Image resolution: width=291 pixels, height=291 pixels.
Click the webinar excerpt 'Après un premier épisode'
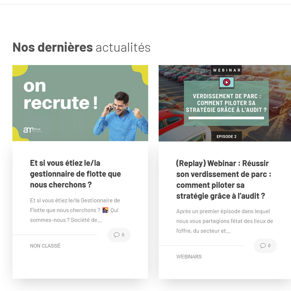224,221
